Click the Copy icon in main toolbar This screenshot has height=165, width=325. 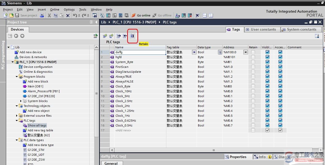pos(55,15)
